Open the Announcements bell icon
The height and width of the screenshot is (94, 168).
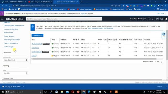click(153, 19)
